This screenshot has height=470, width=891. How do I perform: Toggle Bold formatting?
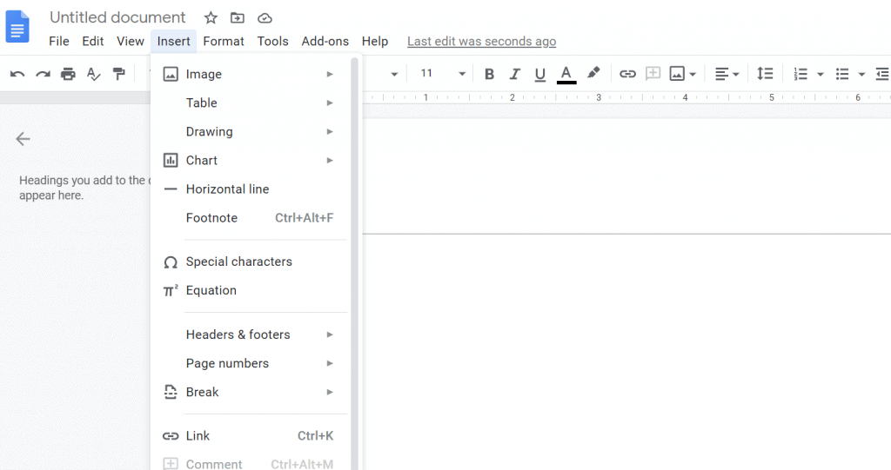pyautogui.click(x=489, y=74)
